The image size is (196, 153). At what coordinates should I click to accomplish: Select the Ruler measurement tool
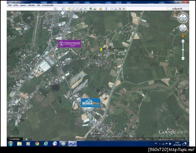coord(106,9)
